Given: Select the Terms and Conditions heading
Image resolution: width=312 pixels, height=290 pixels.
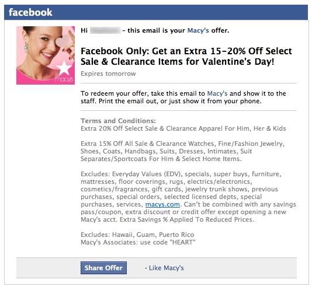Looking at the screenshot, I should click(118, 121).
